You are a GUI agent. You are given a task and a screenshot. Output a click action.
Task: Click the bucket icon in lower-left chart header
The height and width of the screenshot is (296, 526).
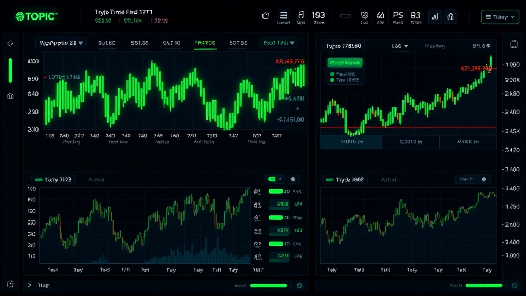coord(293,179)
